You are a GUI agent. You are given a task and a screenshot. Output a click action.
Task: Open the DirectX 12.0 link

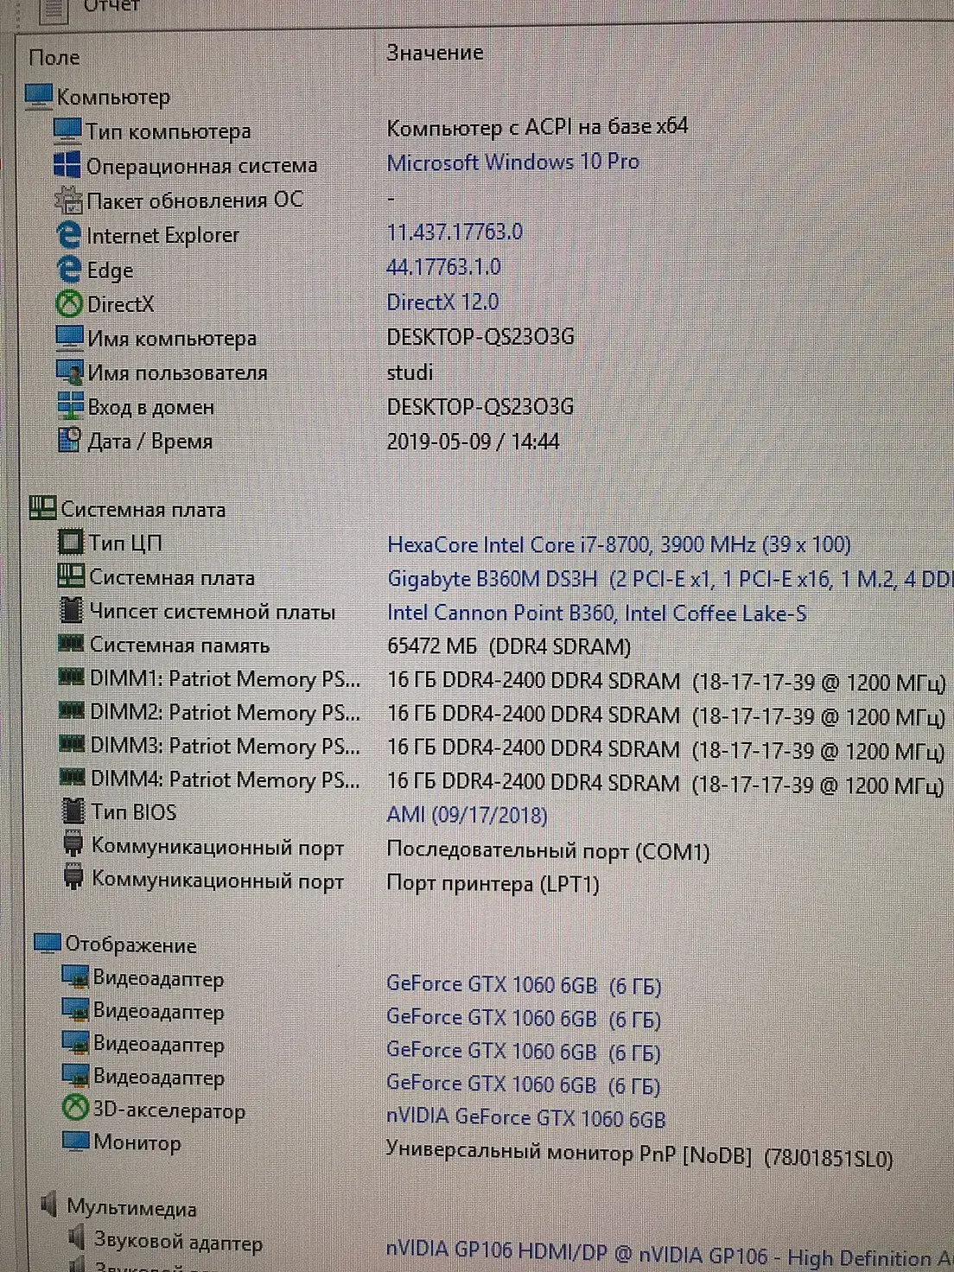click(x=442, y=302)
